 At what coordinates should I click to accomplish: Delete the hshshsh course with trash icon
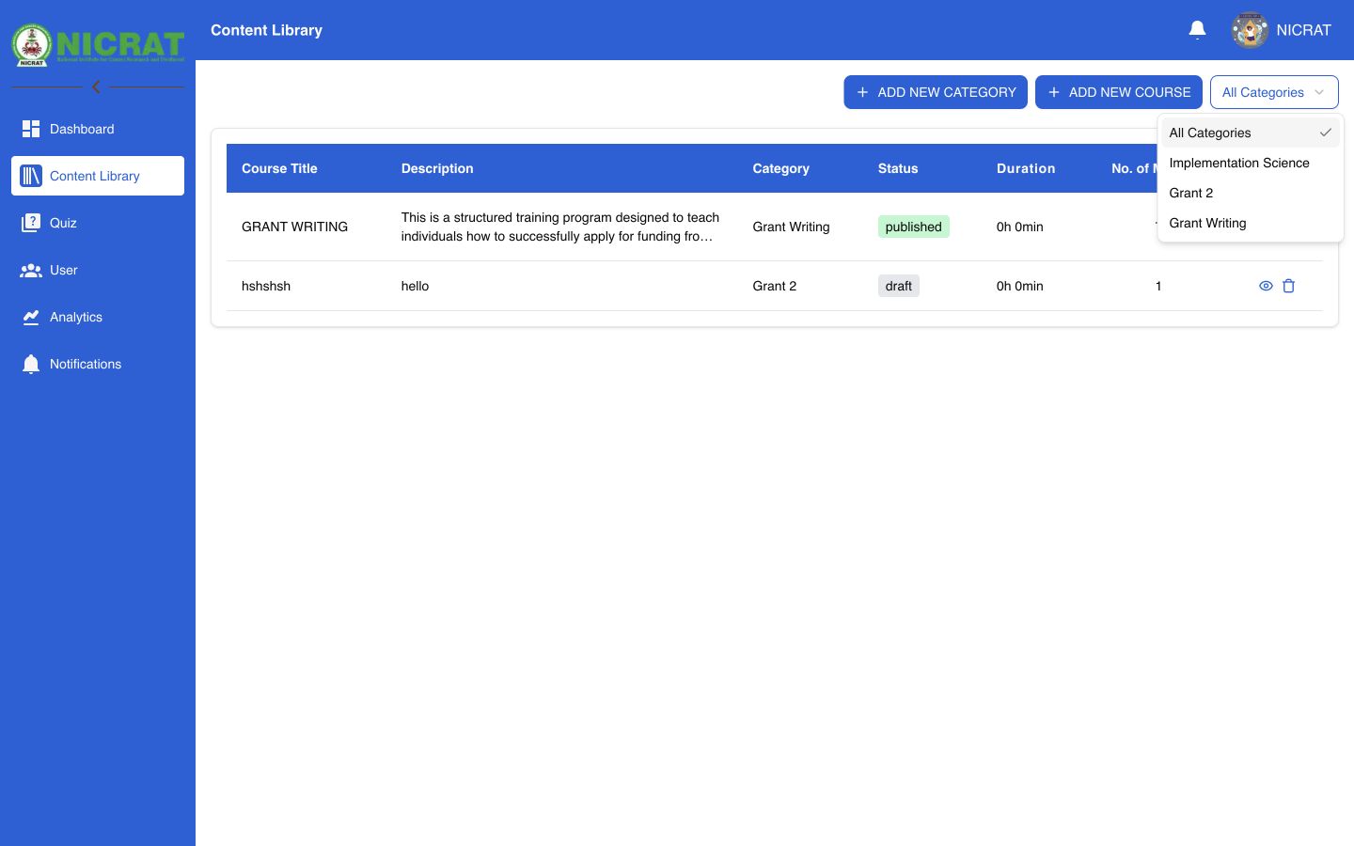[1289, 286]
